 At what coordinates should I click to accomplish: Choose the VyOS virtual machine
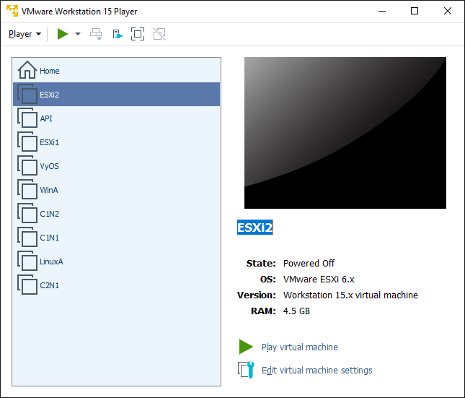click(49, 166)
